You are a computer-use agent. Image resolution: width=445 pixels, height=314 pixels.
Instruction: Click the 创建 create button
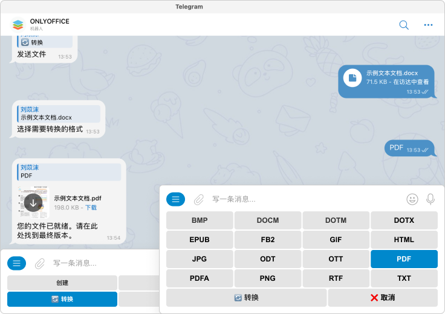coord(62,283)
